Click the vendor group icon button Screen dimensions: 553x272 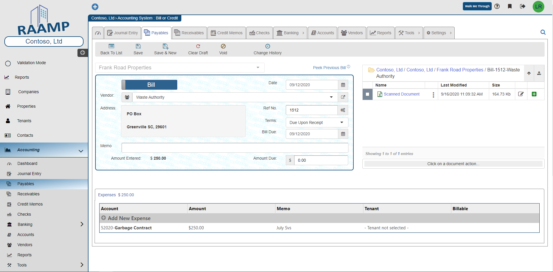pos(127,97)
